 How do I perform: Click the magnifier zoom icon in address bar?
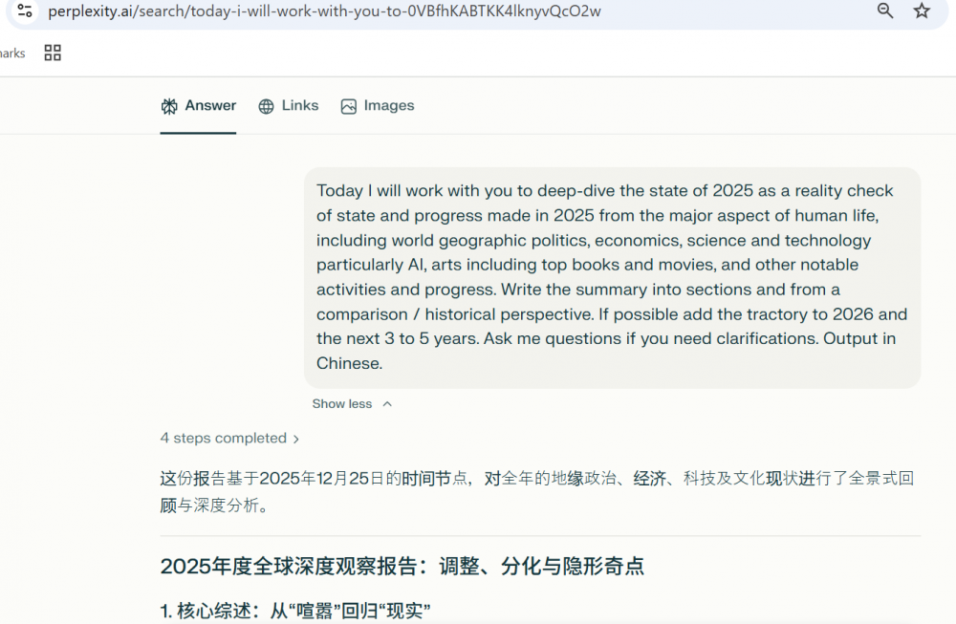[x=885, y=11]
